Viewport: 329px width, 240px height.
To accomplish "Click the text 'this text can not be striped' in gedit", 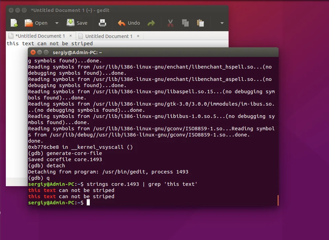I will click(x=50, y=44).
